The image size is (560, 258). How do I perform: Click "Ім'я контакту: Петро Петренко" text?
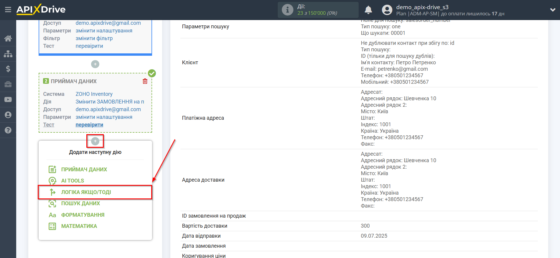click(x=398, y=63)
